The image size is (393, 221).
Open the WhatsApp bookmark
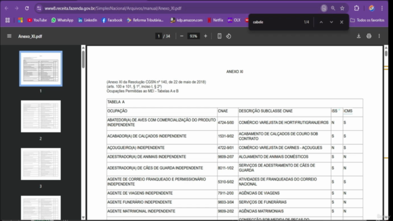pos(62,20)
